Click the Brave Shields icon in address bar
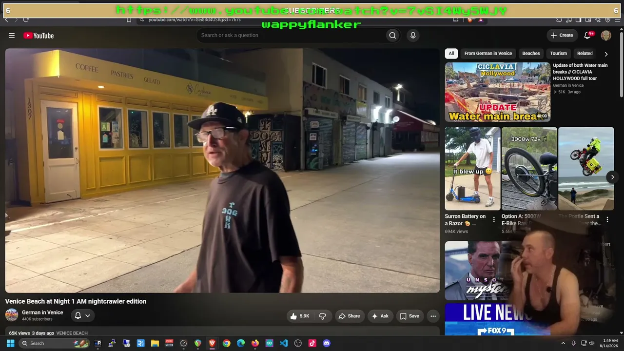Image resolution: width=624 pixels, height=351 pixels. (x=470, y=20)
